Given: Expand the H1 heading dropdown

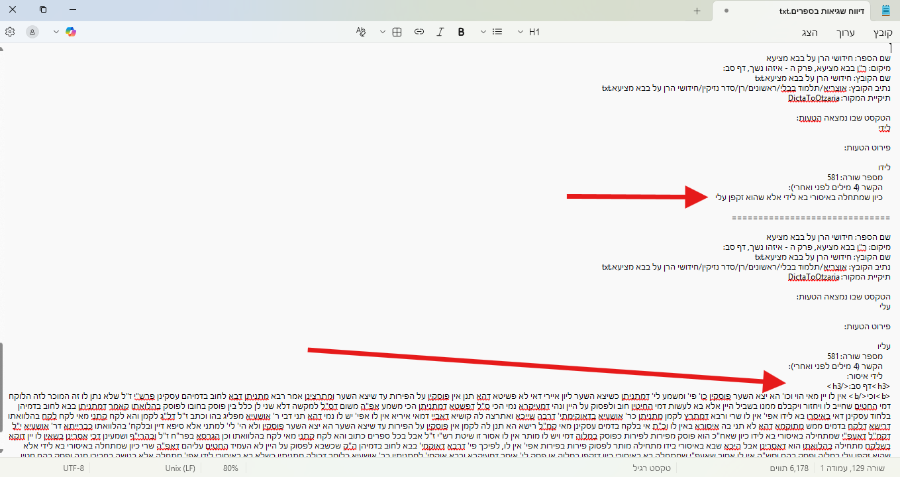Looking at the screenshot, I should click(521, 32).
